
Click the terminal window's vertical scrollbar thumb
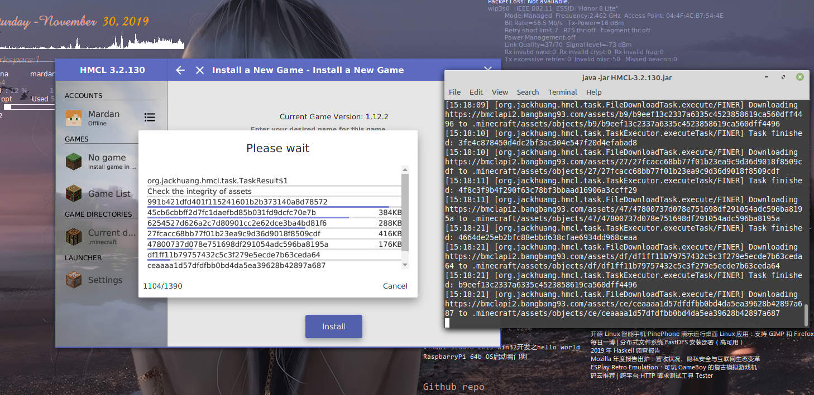point(806,315)
